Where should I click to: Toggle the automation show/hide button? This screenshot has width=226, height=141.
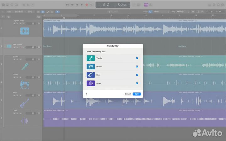tap(48, 12)
